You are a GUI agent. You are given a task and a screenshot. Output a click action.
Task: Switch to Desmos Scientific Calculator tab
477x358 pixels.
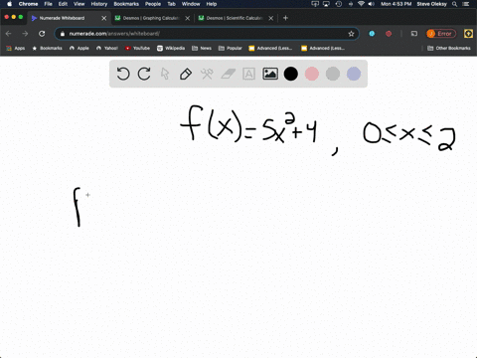pyautogui.click(x=235, y=18)
